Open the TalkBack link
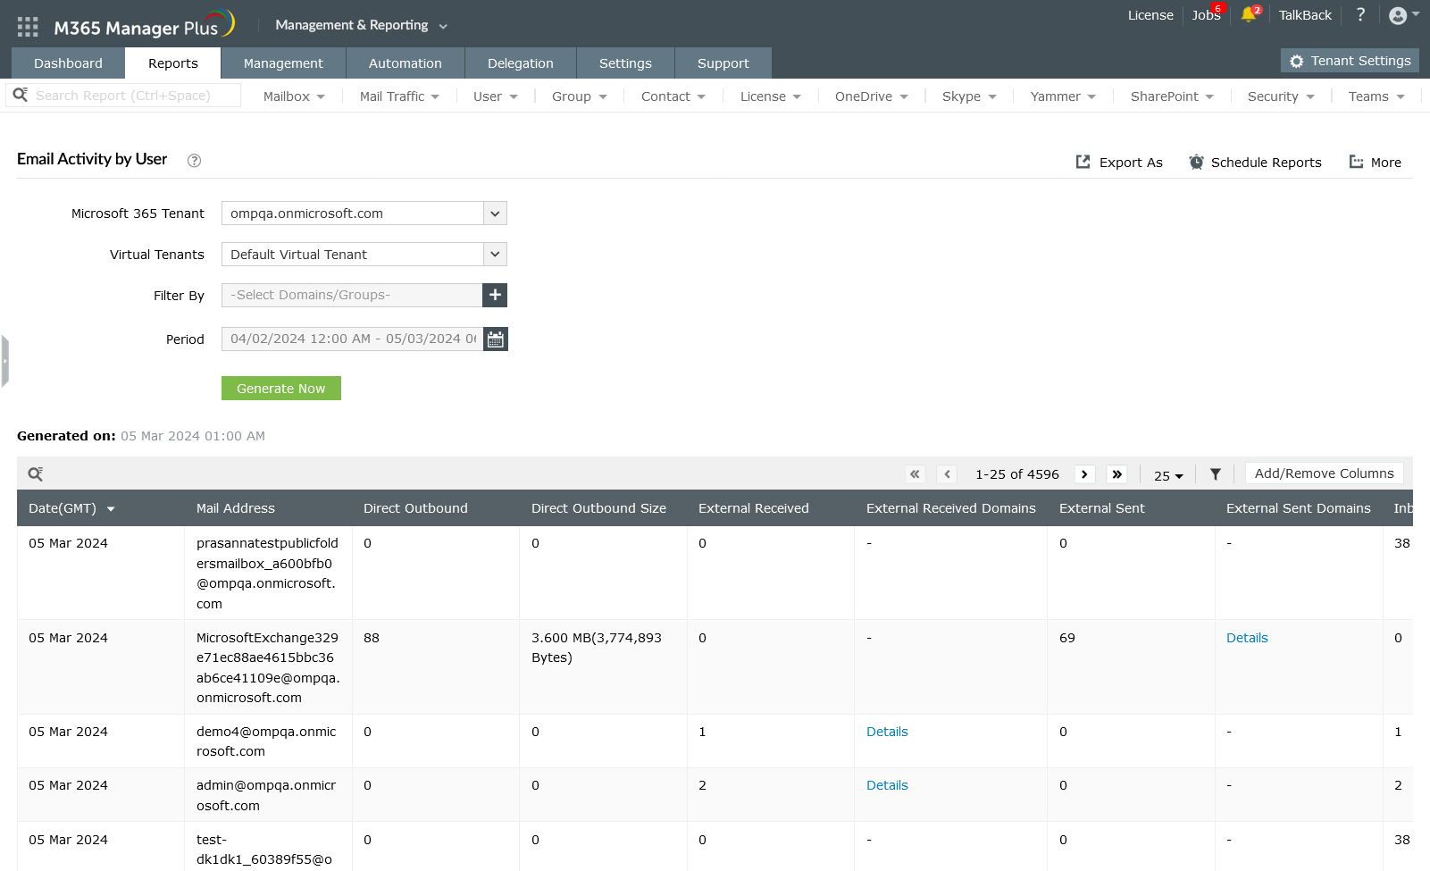The image size is (1430, 871). click(x=1305, y=15)
